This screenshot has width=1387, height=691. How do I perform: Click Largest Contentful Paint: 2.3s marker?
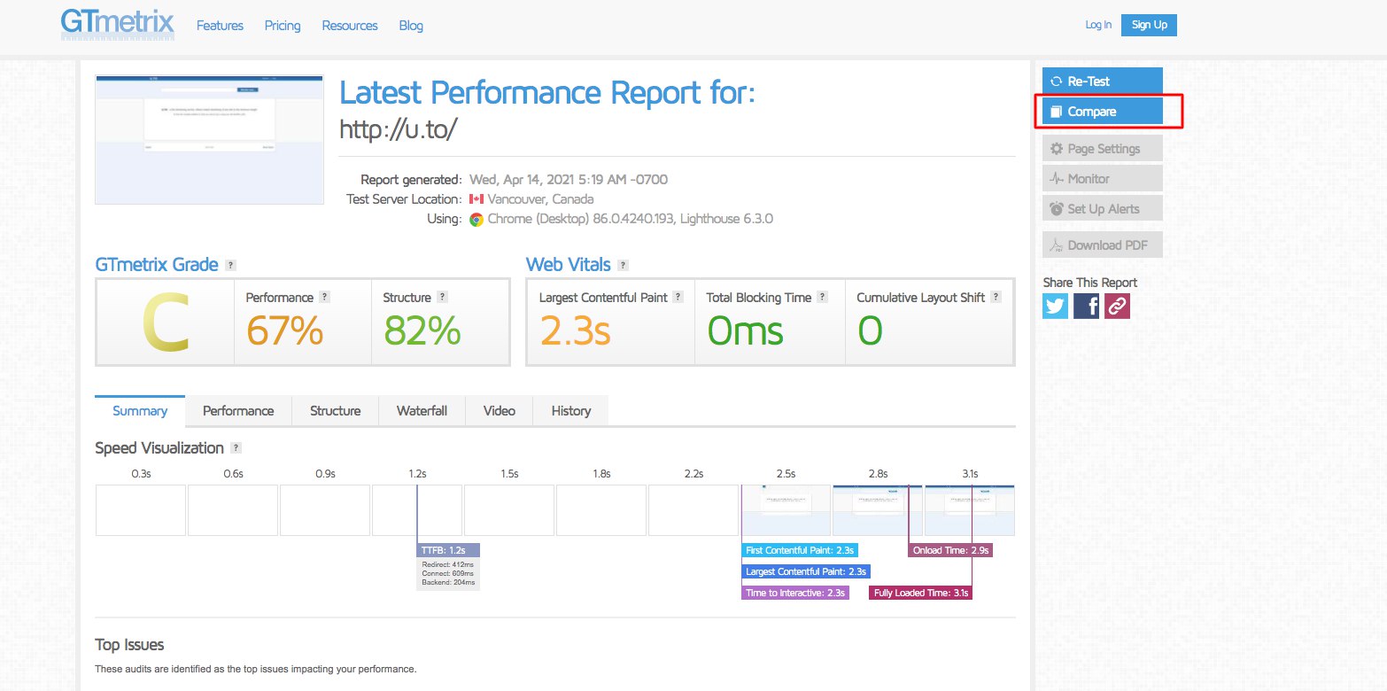tap(806, 571)
